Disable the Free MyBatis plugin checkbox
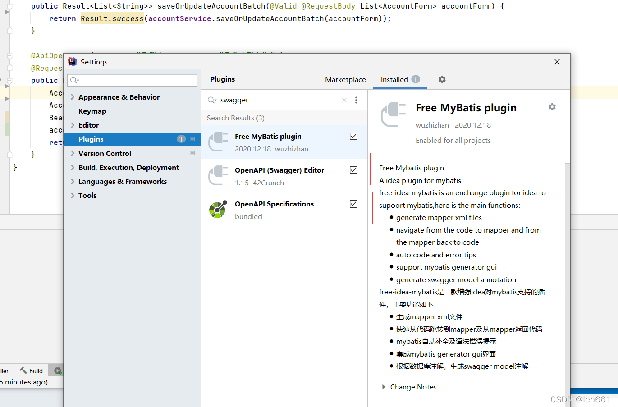The width and height of the screenshot is (618, 407). 353,136
